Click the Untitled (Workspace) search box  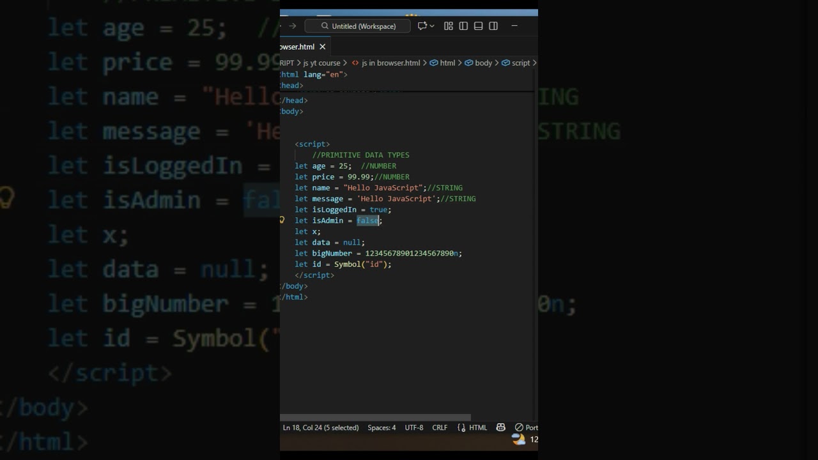point(357,26)
